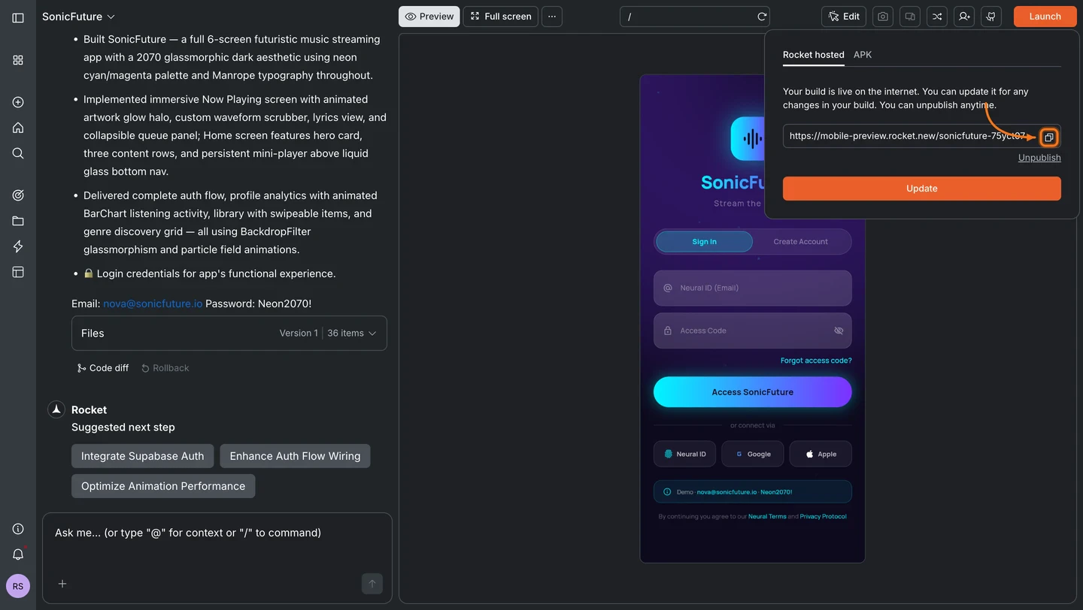The width and height of the screenshot is (1083, 610).
Task: Click the orange Launch button
Action: point(1045,17)
